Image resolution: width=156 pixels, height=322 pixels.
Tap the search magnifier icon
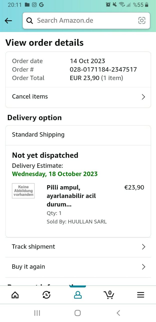click(30, 21)
